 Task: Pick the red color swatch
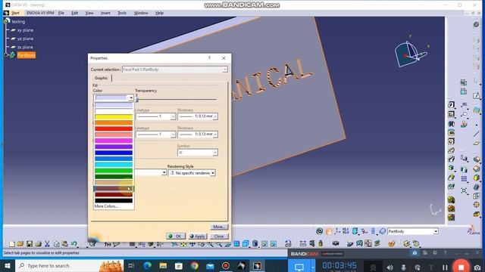tap(114, 128)
